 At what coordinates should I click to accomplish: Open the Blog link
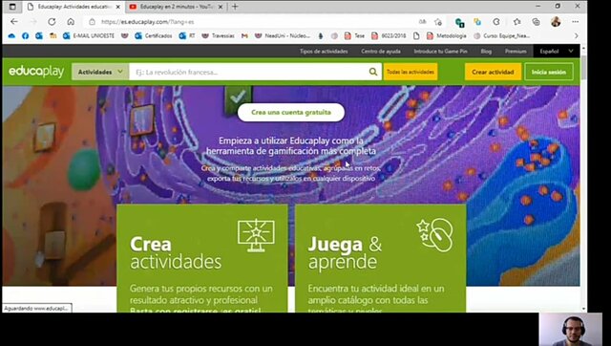(x=486, y=51)
